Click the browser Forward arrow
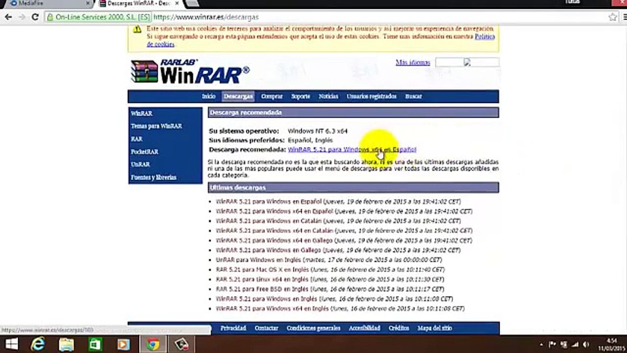The width and height of the screenshot is (627, 353). pyautogui.click(x=22, y=17)
